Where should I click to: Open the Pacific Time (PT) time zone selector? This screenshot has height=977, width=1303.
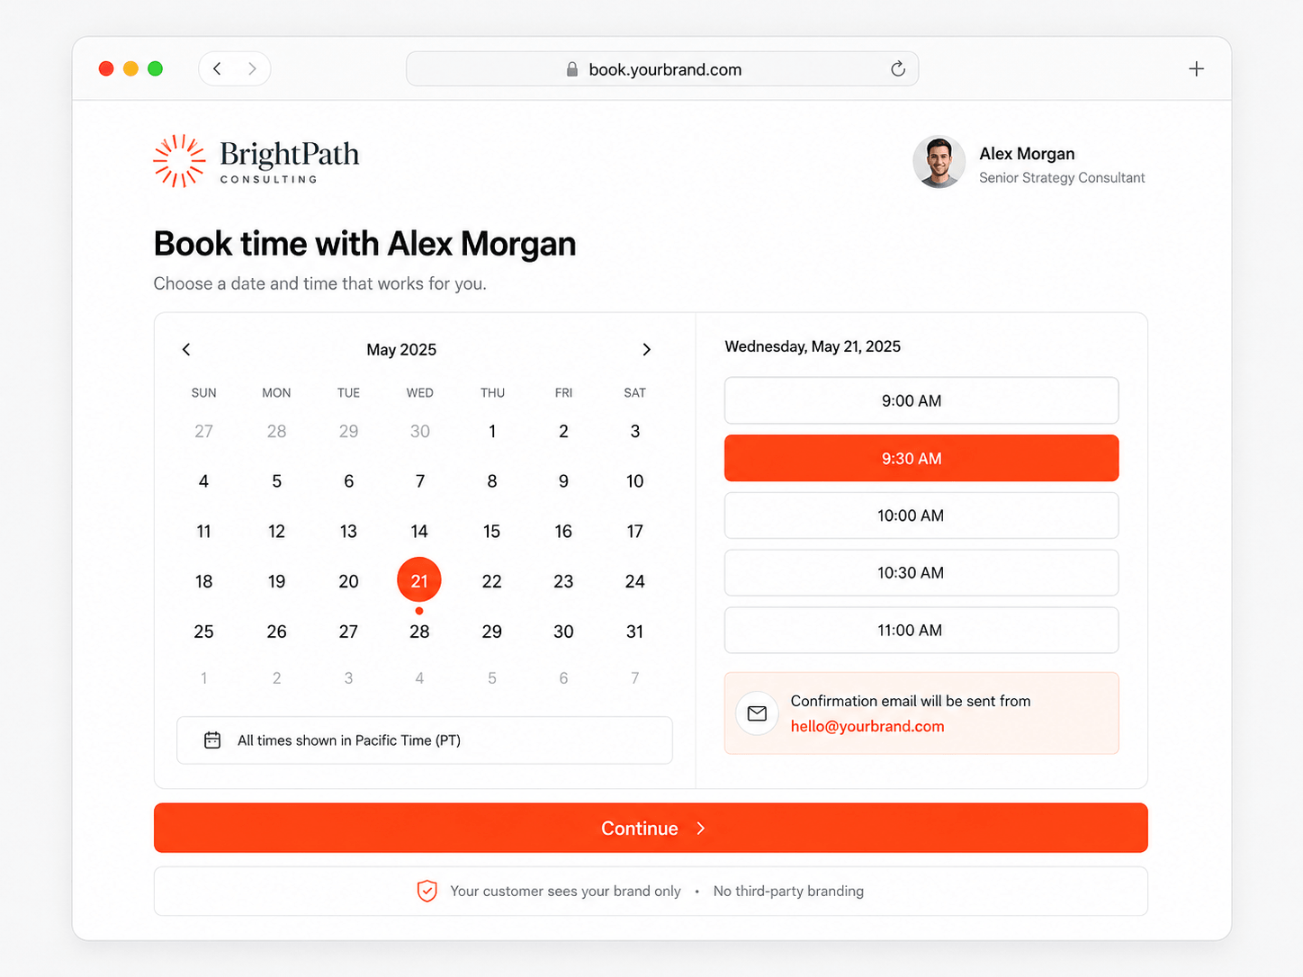[425, 740]
